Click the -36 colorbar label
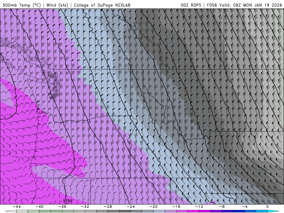The image size is (284, 213). (62, 207)
